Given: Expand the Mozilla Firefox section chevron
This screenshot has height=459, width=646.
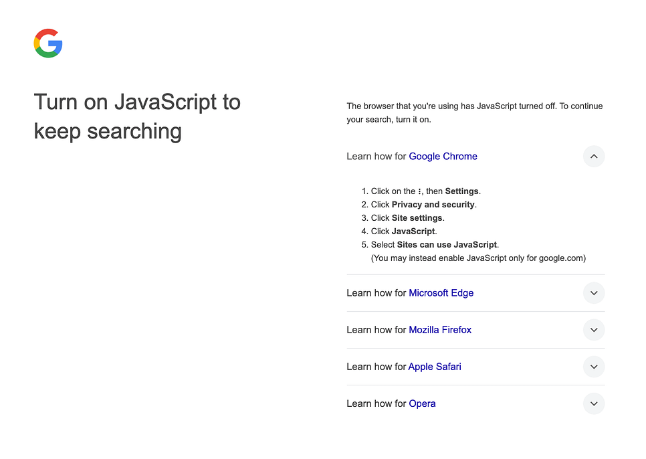Looking at the screenshot, I should click(x=593, y=330).
